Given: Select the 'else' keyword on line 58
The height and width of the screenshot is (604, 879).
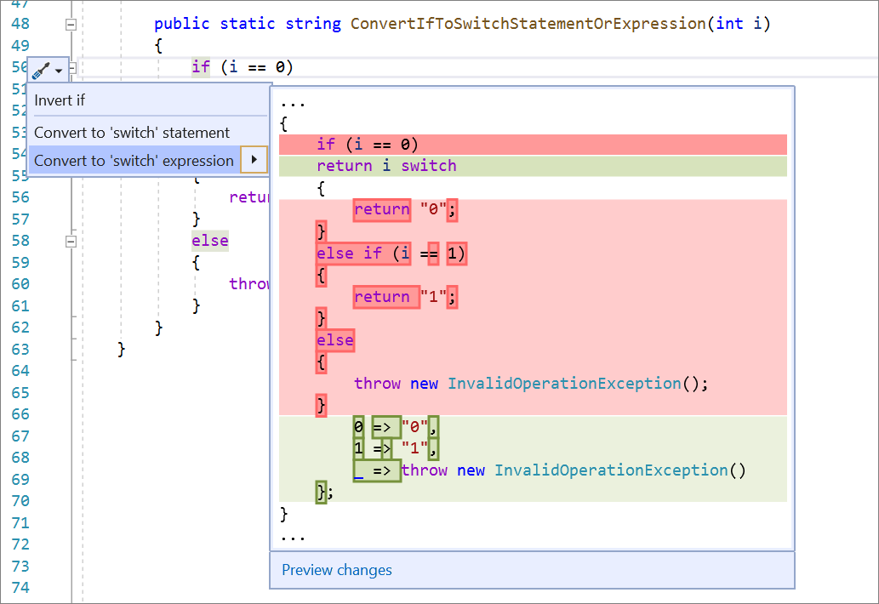Looking at the screenshot, I should 209,240.
